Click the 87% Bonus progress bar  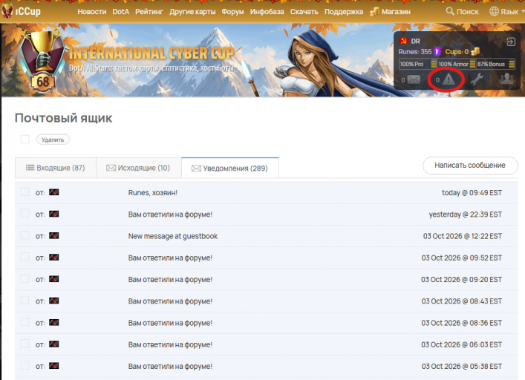coord(496,64)
